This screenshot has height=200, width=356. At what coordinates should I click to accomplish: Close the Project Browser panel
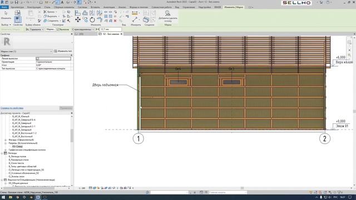[x=72, y=113]
